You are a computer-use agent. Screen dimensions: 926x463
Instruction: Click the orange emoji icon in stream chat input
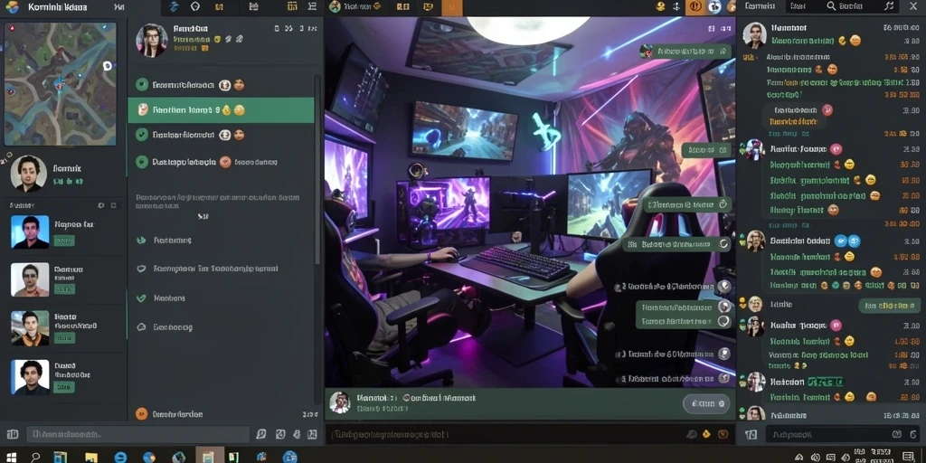705,434
